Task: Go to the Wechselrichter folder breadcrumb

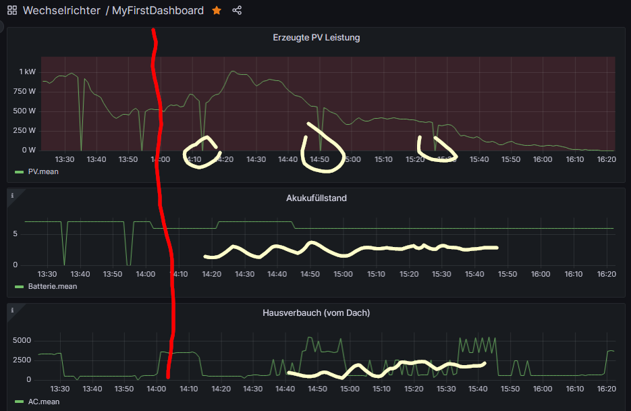Action: 61,11
